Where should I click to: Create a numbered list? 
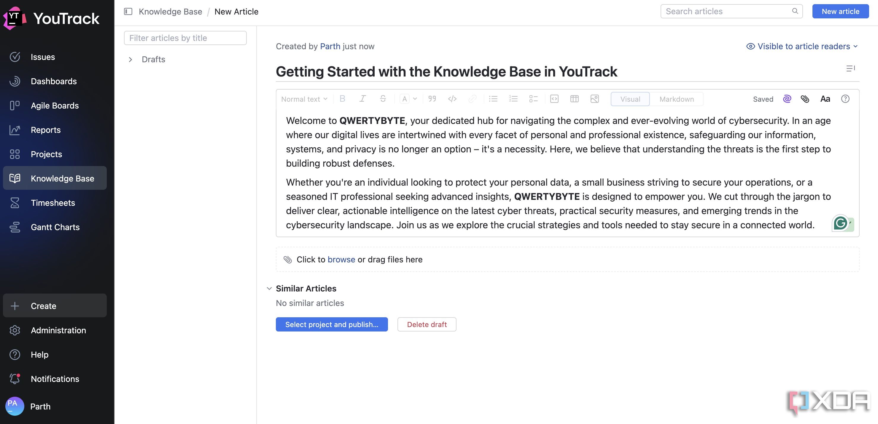point(513,99)
